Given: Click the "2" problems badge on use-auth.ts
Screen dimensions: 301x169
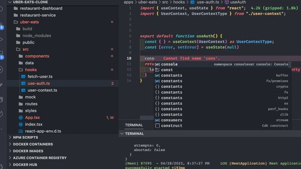Looking at the screenshot, I should click(x=112, y=84).
